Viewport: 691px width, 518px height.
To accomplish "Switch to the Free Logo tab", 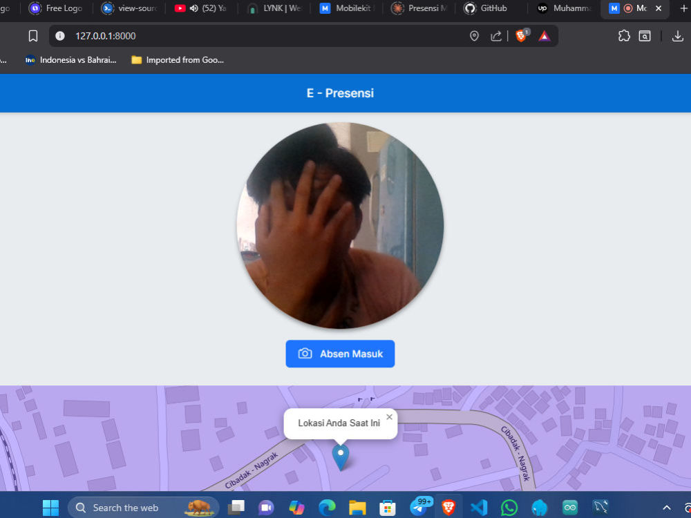I will 56,8.
